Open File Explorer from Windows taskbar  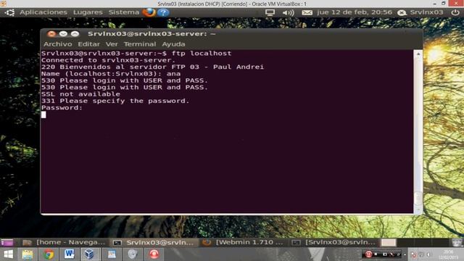pyautogui.click(x=28, y=254)
